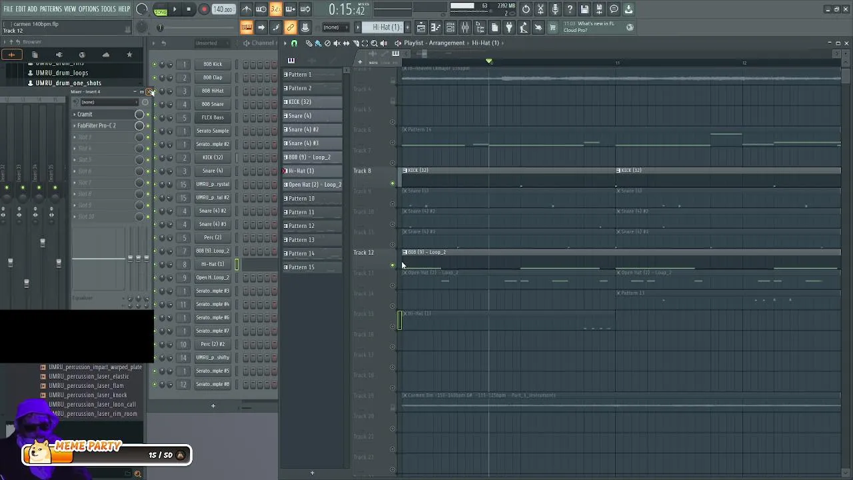Toggle the Cramit effect enable LED
Screen dimensions: 853x480
[x=148, y=114]
